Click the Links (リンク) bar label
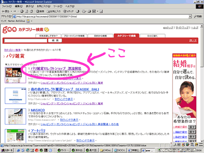Image resolution: width=204 pixels, height=153 pixels. coord(3,21)
